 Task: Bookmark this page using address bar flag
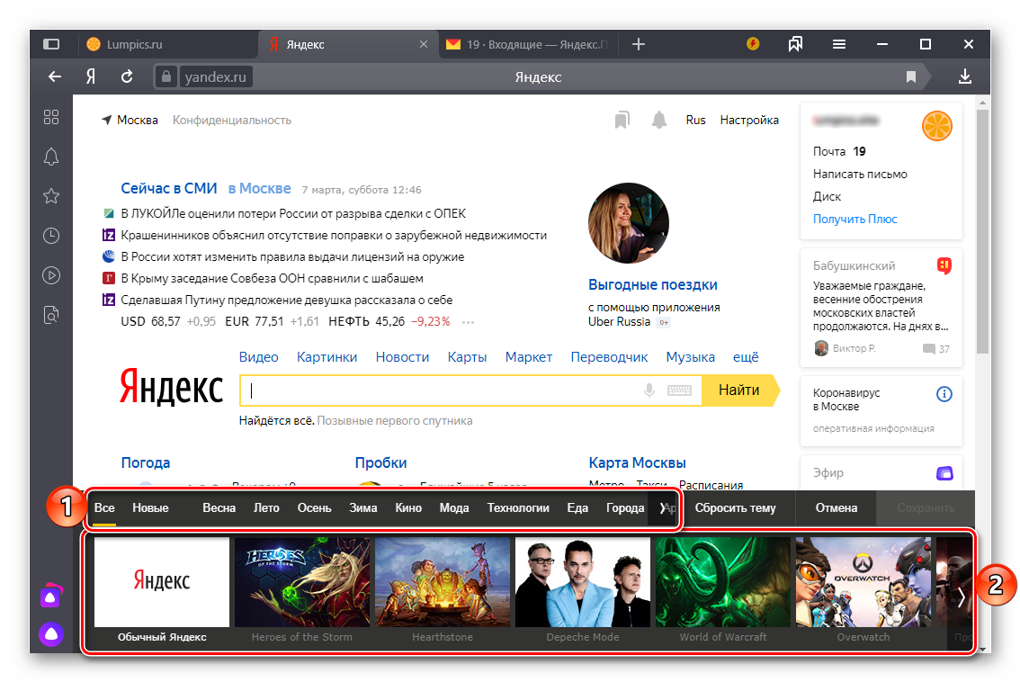click(x=910, y=76)
